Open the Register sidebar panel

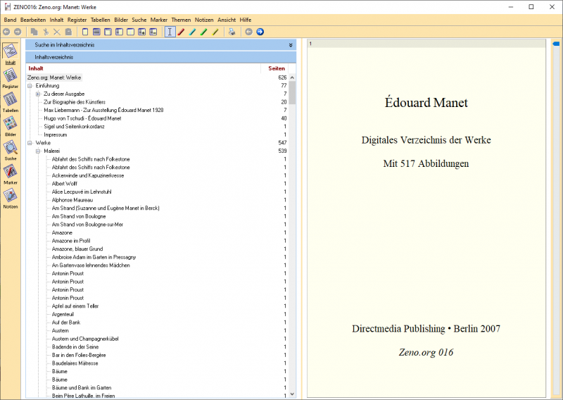(x=11, y=76)
